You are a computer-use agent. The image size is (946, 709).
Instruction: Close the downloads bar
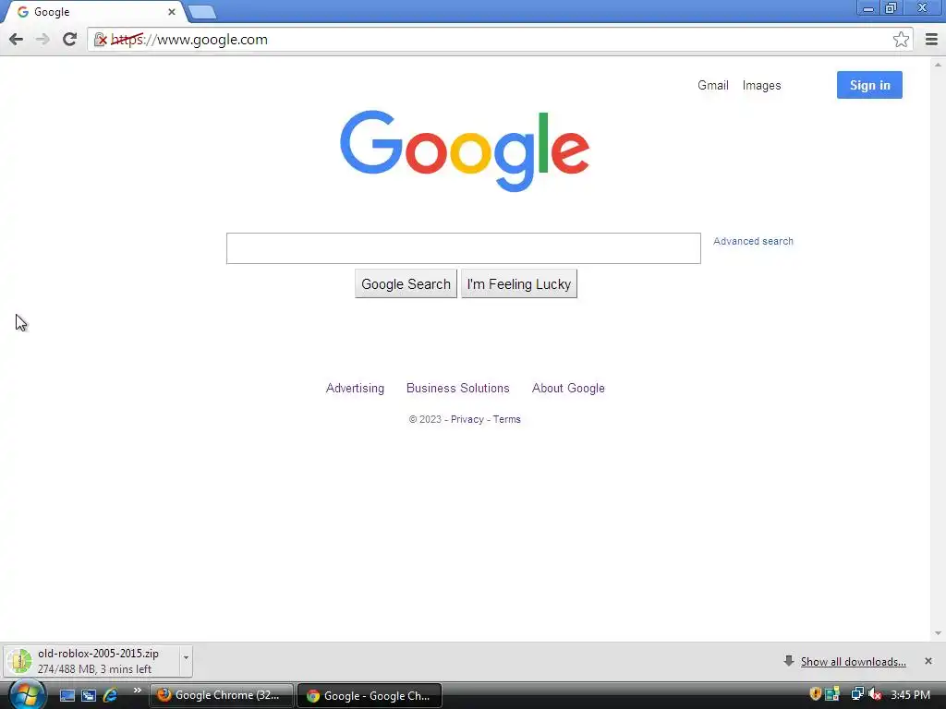[x=928, y=661]
